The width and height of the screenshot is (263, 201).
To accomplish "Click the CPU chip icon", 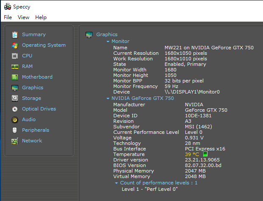I will (x=15, y=56).
